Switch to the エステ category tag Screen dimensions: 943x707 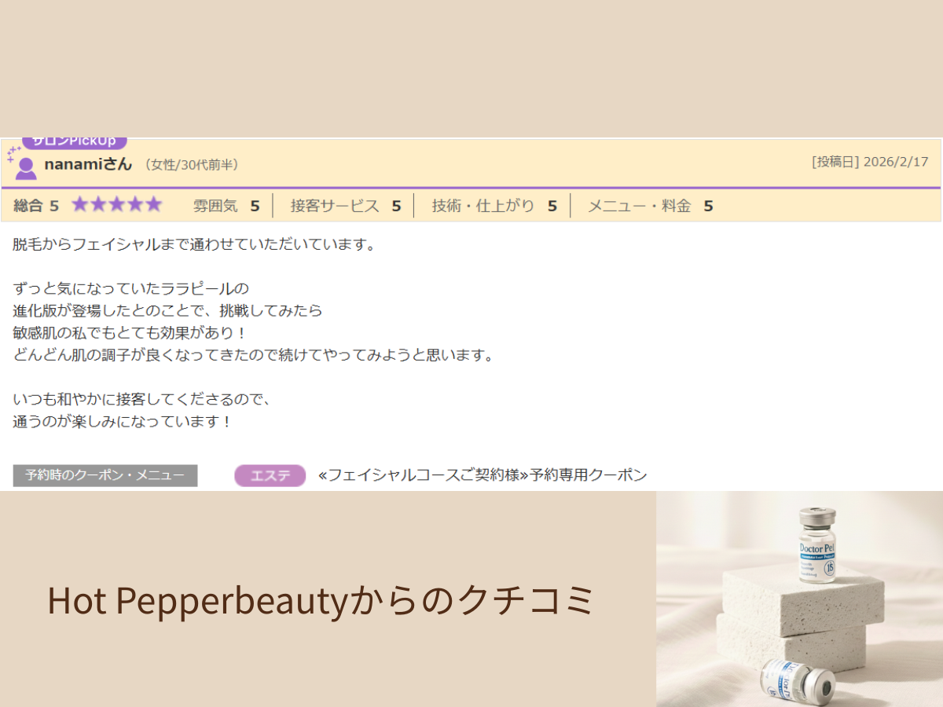pos(269,475)
